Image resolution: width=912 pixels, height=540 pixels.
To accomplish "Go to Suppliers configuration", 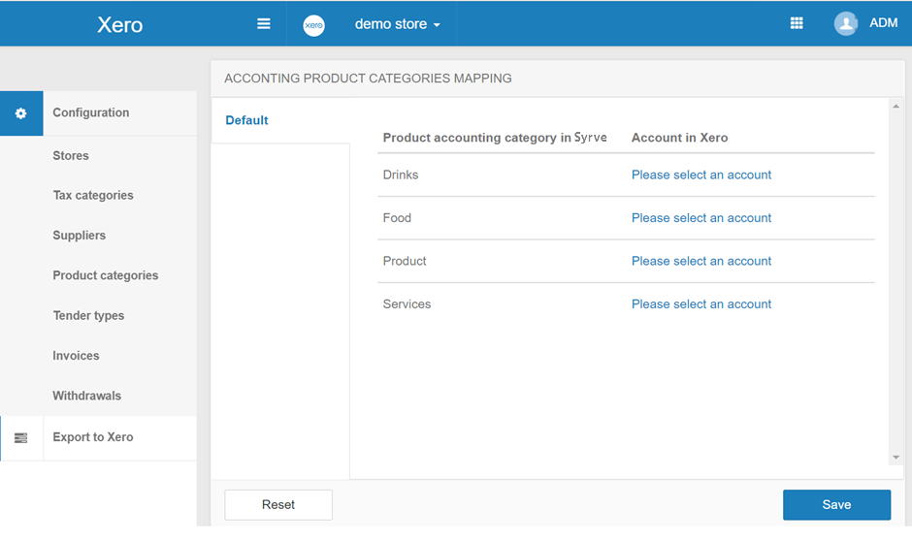I will coord(80,236).
